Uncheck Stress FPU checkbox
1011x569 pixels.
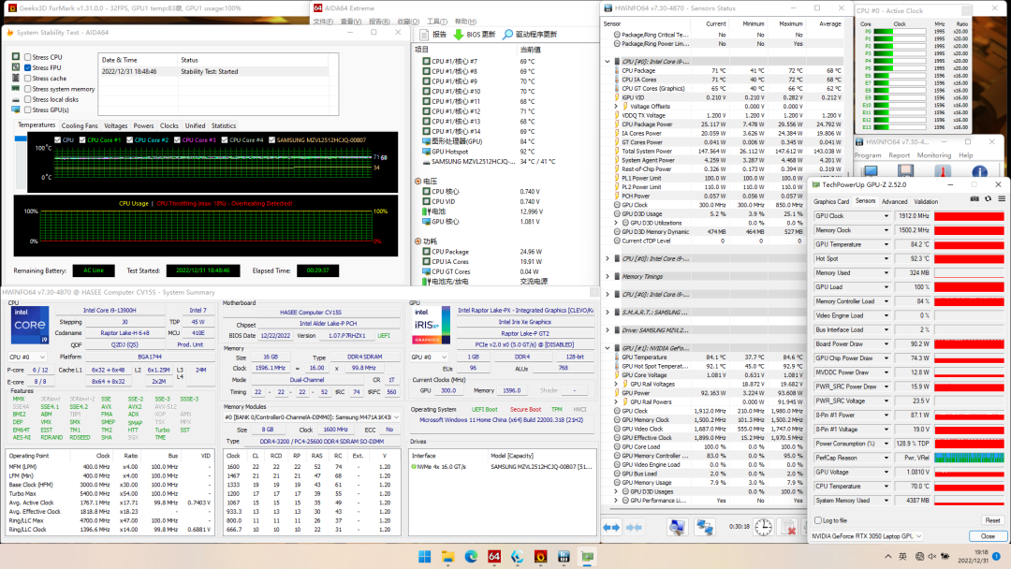(28, 67)
